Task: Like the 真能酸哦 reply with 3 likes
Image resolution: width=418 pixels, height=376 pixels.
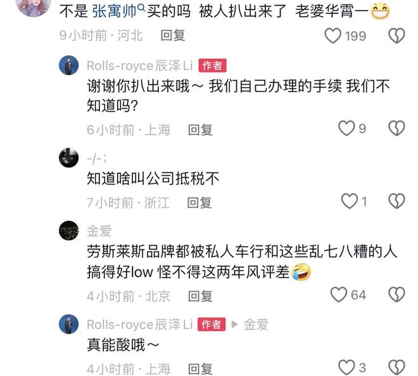Action: [x=346, y=368]
